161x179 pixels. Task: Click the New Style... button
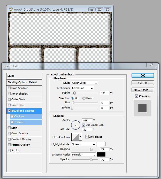pos(143,90)
